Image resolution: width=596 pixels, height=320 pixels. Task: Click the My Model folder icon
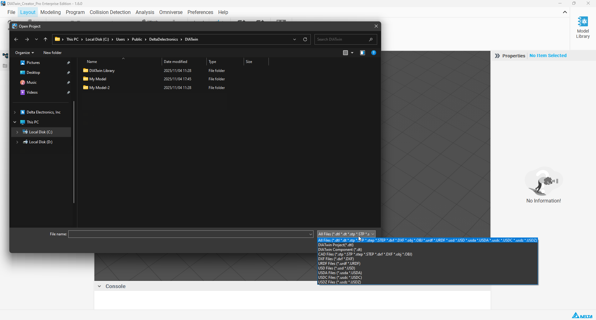click(86, 79)
